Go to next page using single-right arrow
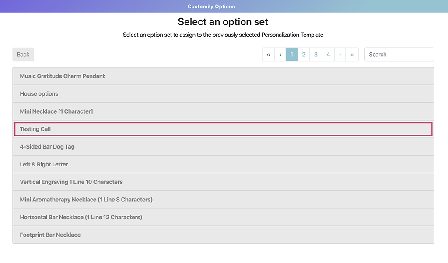Image resolution: width=448 pixels, height=263 pixels. tap(340, 55)
